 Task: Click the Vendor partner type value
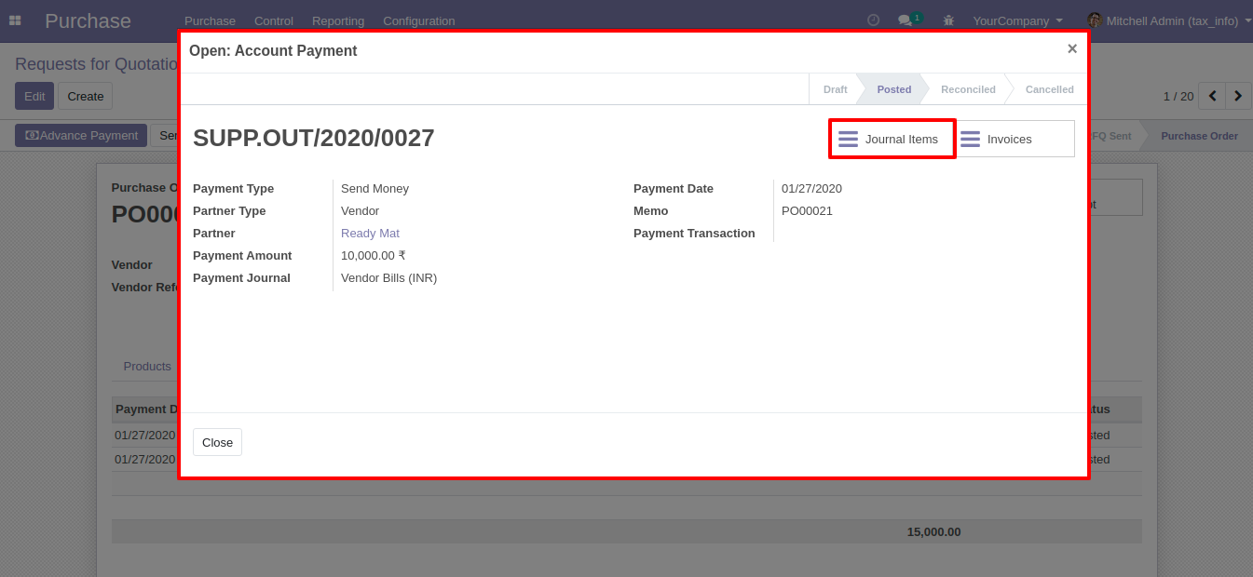coord(360,211)
